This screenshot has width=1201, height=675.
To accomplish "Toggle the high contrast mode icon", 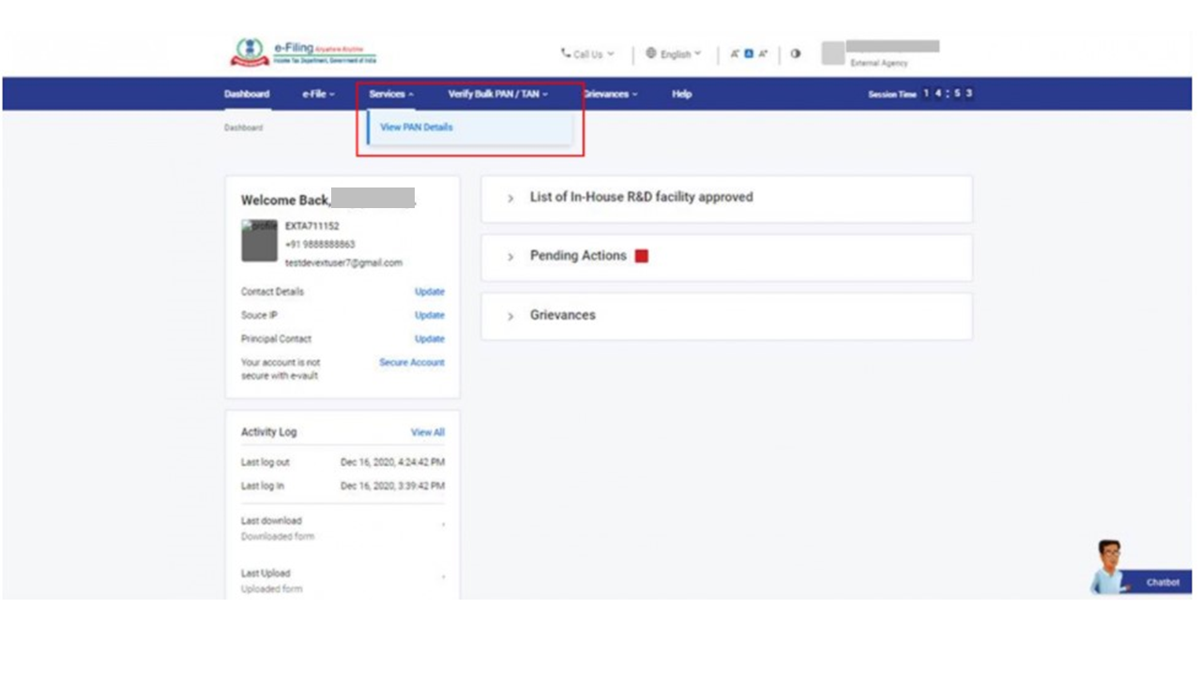I will (x=796, y=54).
